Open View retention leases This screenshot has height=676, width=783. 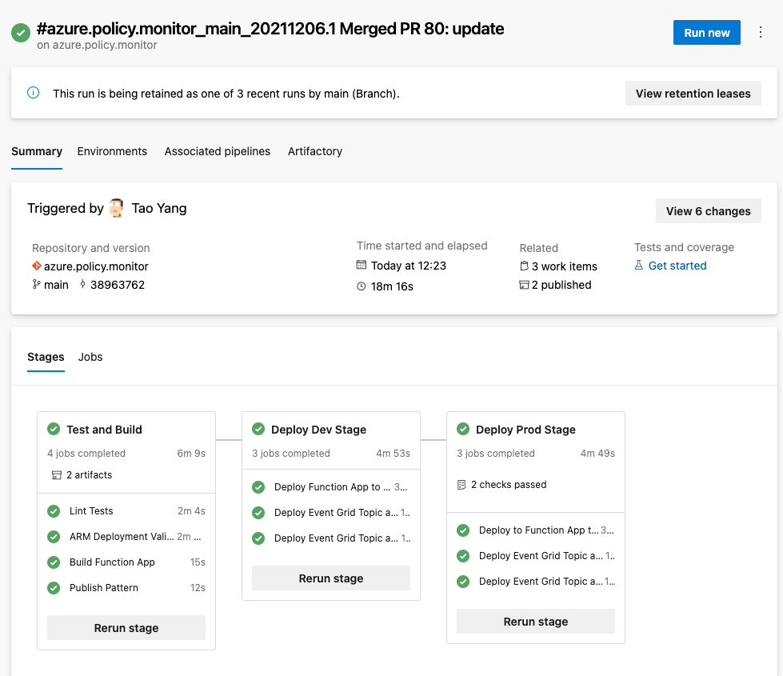(693, 94)
